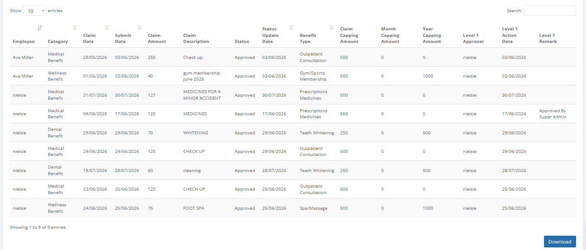Click claim amount 60
This screenshot has height=250, width=586.
point(150,171)
